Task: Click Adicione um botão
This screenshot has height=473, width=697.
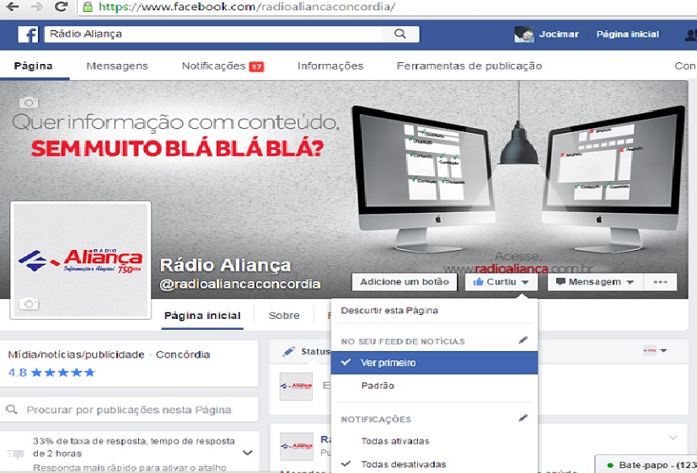Action: point(405,282)
